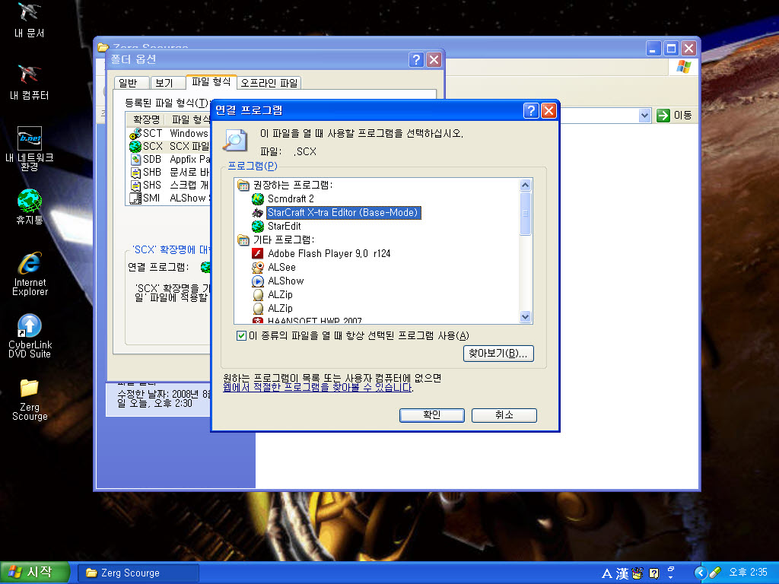
Task: Select the SCX row in file types list
Action: point(169,147)
